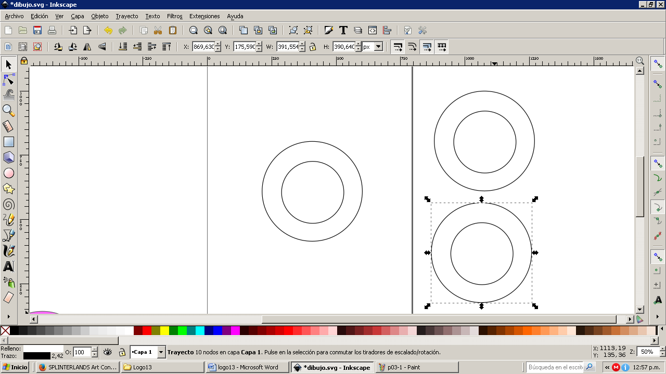Choose the Eraser tool
666x374 pixels.
point(8,298)
